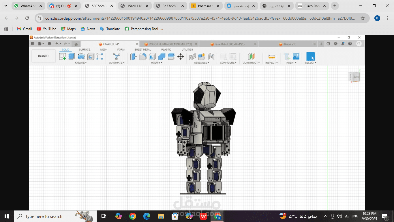The width and height of the screenshot is (394, 222).
Task: Expand the CREATE menu dropdown
Action: [81, 63]
